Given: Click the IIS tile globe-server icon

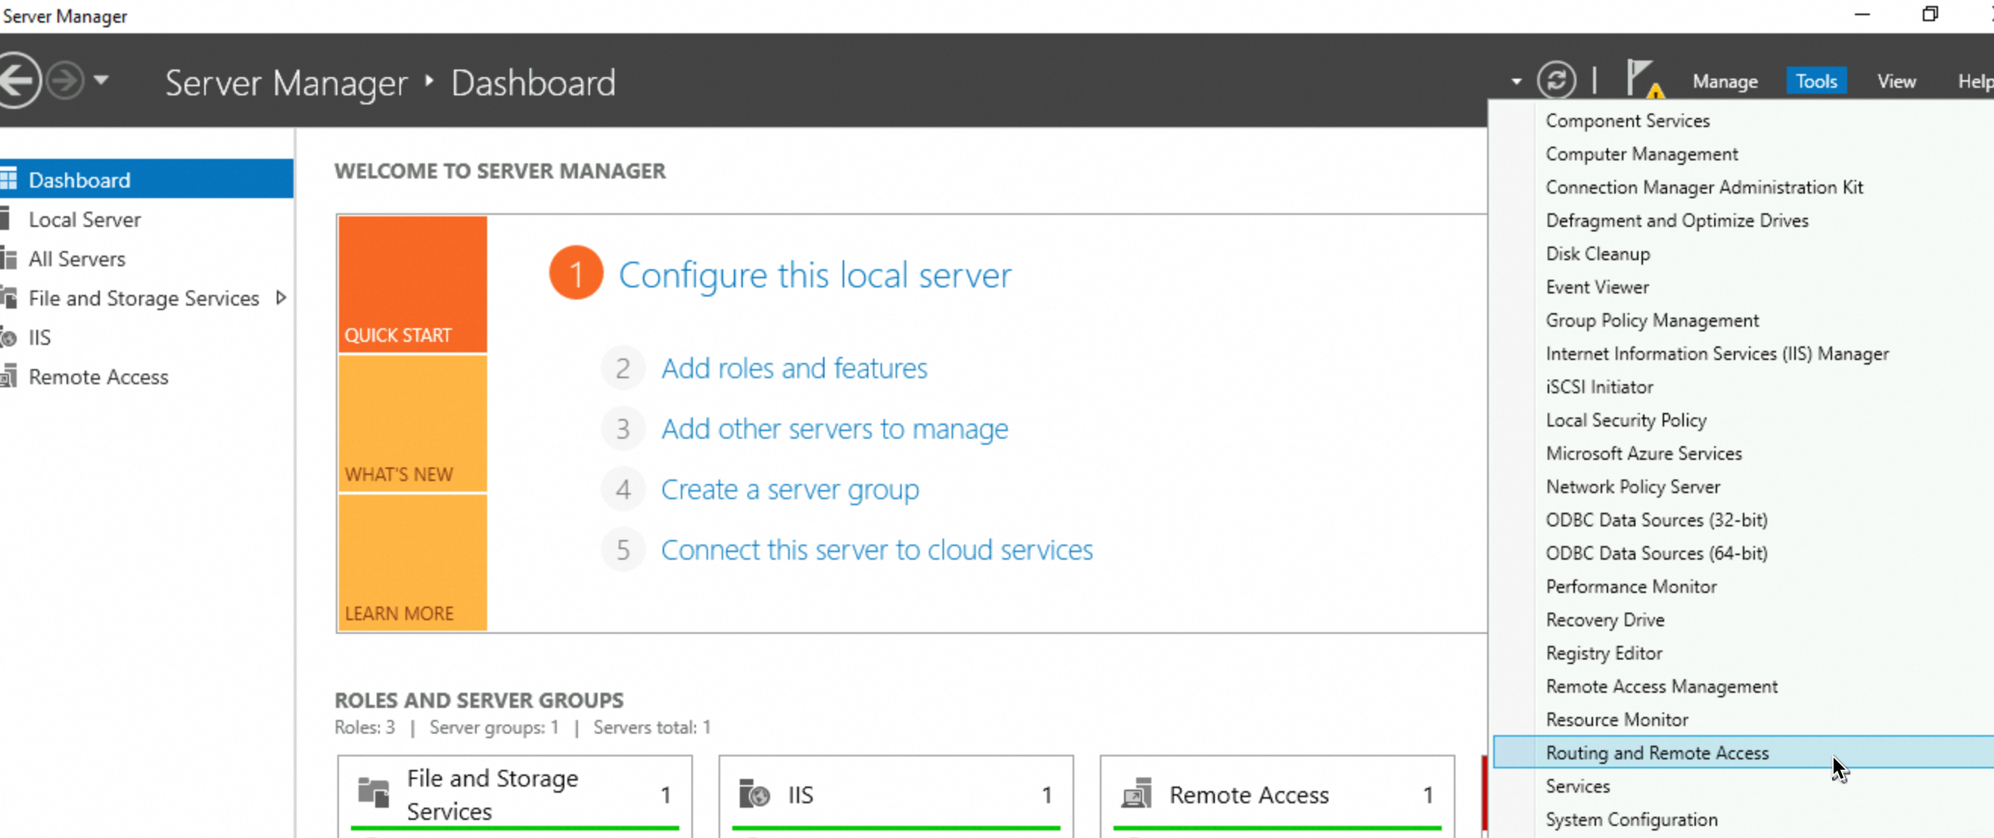Looking at the screenshot, I should 754,794.
